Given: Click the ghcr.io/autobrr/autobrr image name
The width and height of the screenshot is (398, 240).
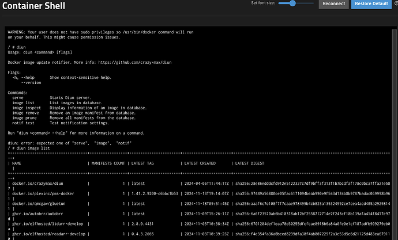Looking at the screenshot, I should (37, 214).
